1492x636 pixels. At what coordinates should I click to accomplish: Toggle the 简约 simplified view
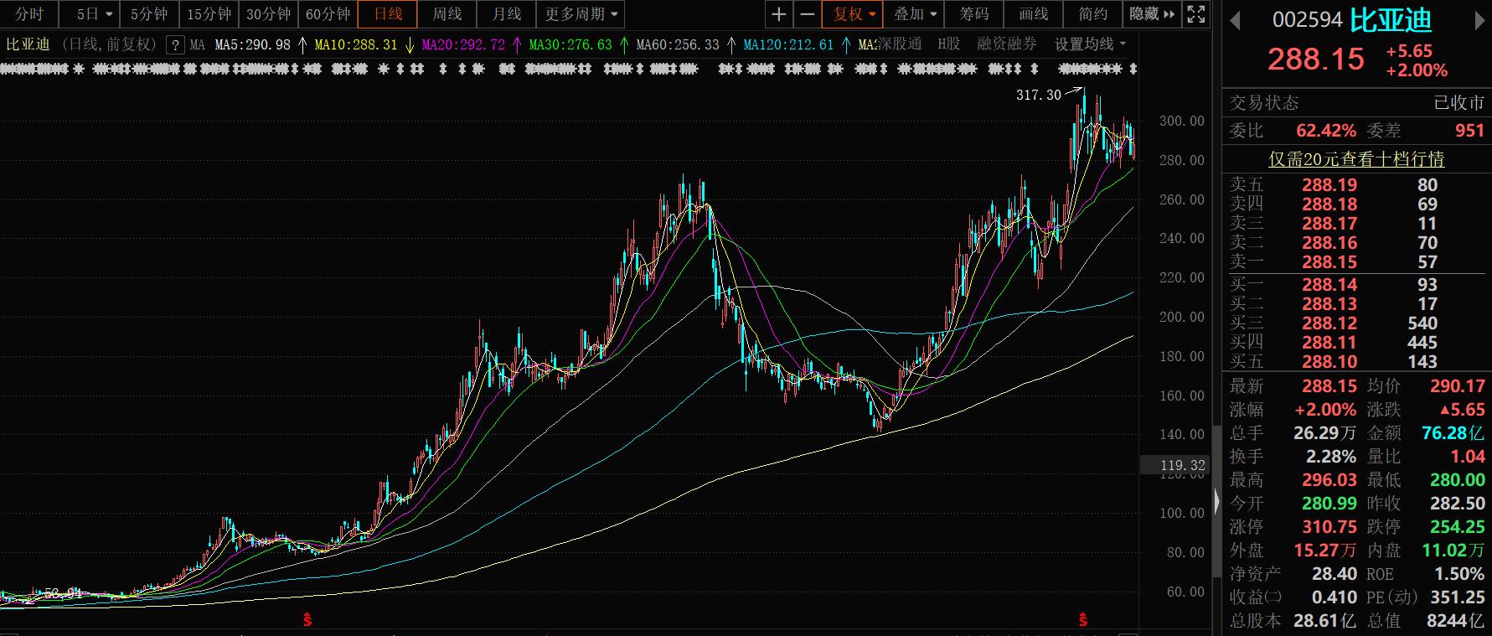1092,14
